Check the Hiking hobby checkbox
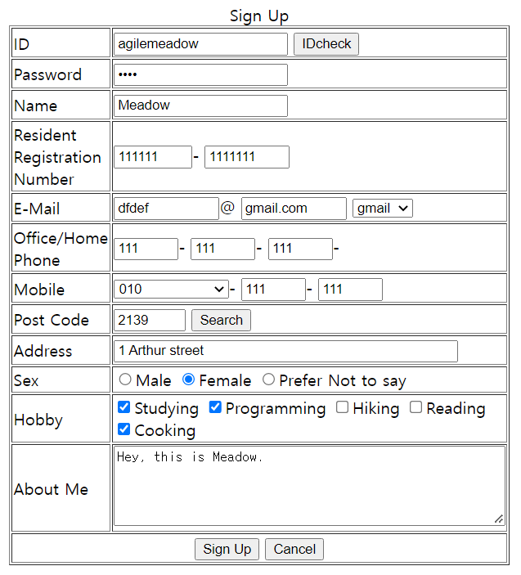Image resolution: width=521 pixels, height=575 pixels. 342,407
